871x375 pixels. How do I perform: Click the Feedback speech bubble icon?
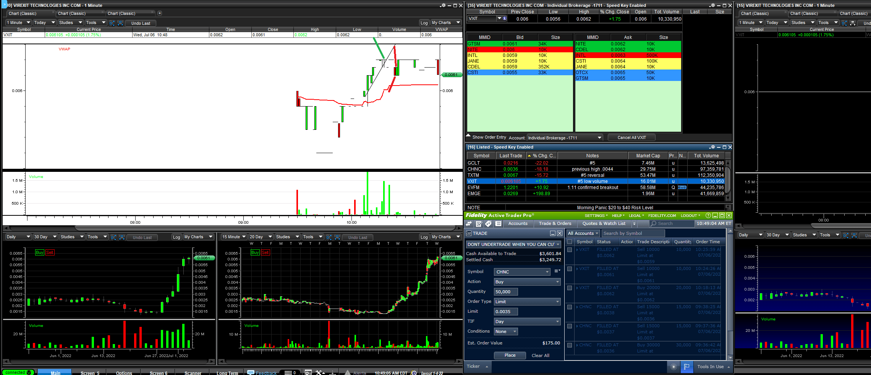[x=251, y=373]
